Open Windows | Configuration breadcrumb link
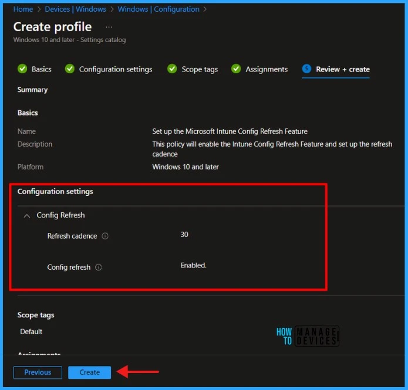This screenshot has width=408, height=390. pyautogui.click(x=159, y=9)
